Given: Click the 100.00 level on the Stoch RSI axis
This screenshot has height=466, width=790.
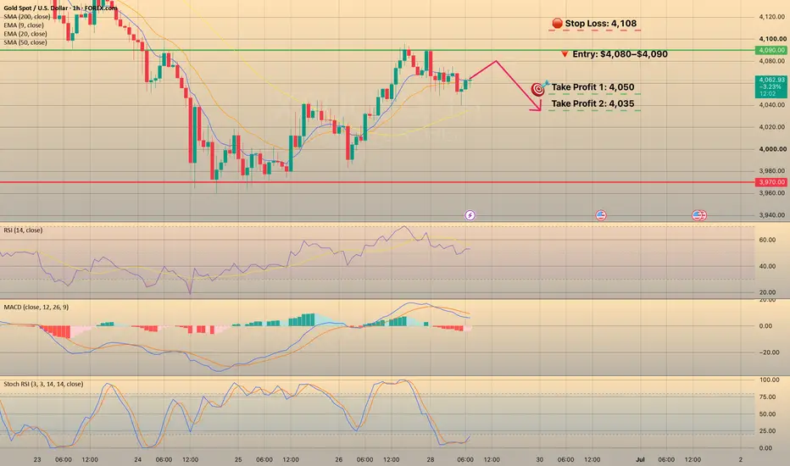Looking at the screenshot, I should pos(770,380).
